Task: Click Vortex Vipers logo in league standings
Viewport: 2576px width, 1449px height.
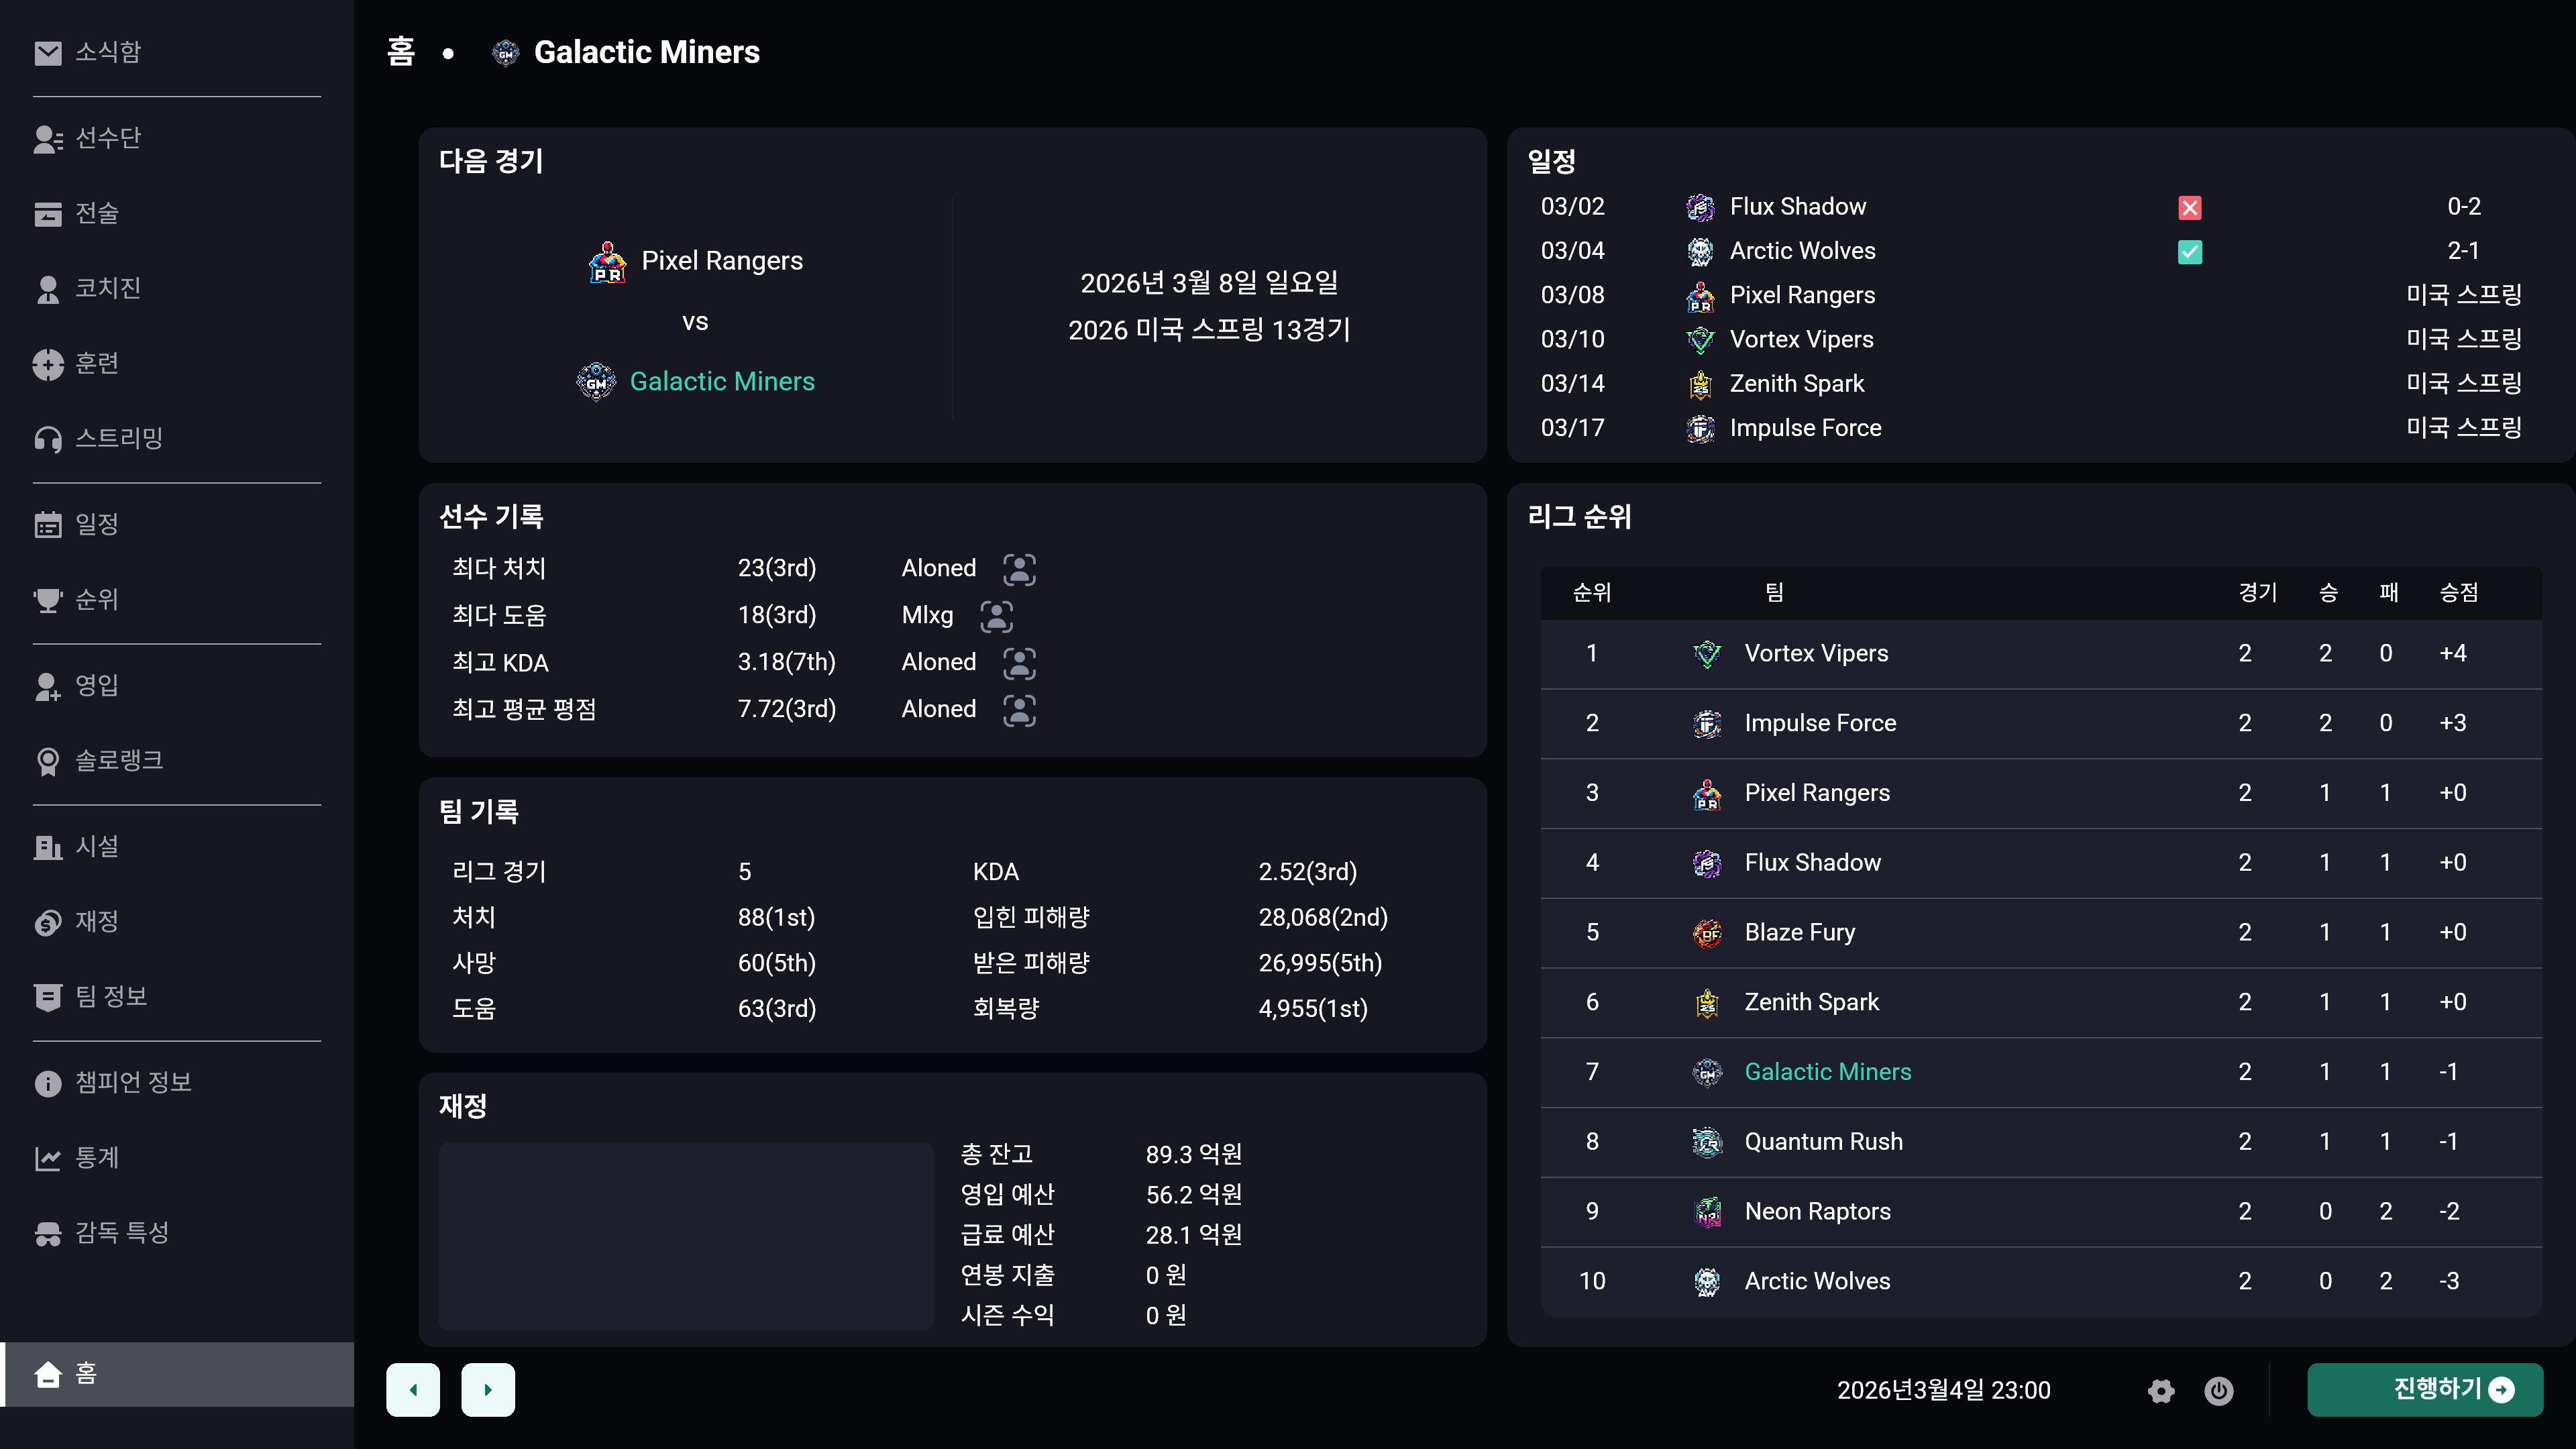Action: point(1707,654)
